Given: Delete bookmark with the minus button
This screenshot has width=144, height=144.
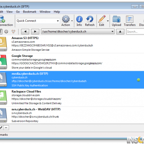Looking at the screenshot, I should 6,128.
